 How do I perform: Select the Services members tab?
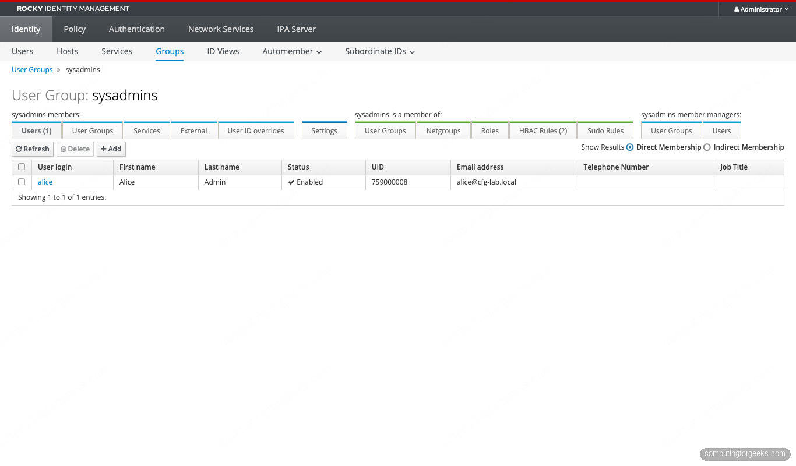[x=147, y=130]
